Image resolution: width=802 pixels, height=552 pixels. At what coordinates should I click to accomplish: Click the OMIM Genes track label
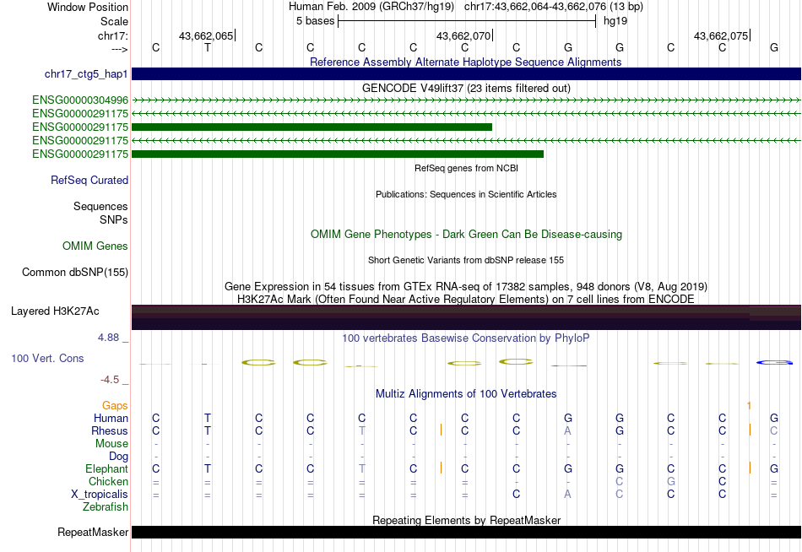coord(95,246)
